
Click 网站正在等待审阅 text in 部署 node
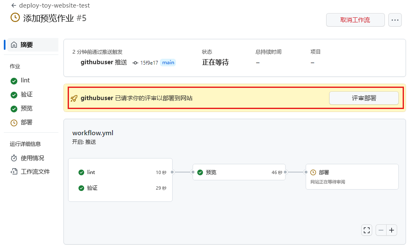click(x=328, y=182)
